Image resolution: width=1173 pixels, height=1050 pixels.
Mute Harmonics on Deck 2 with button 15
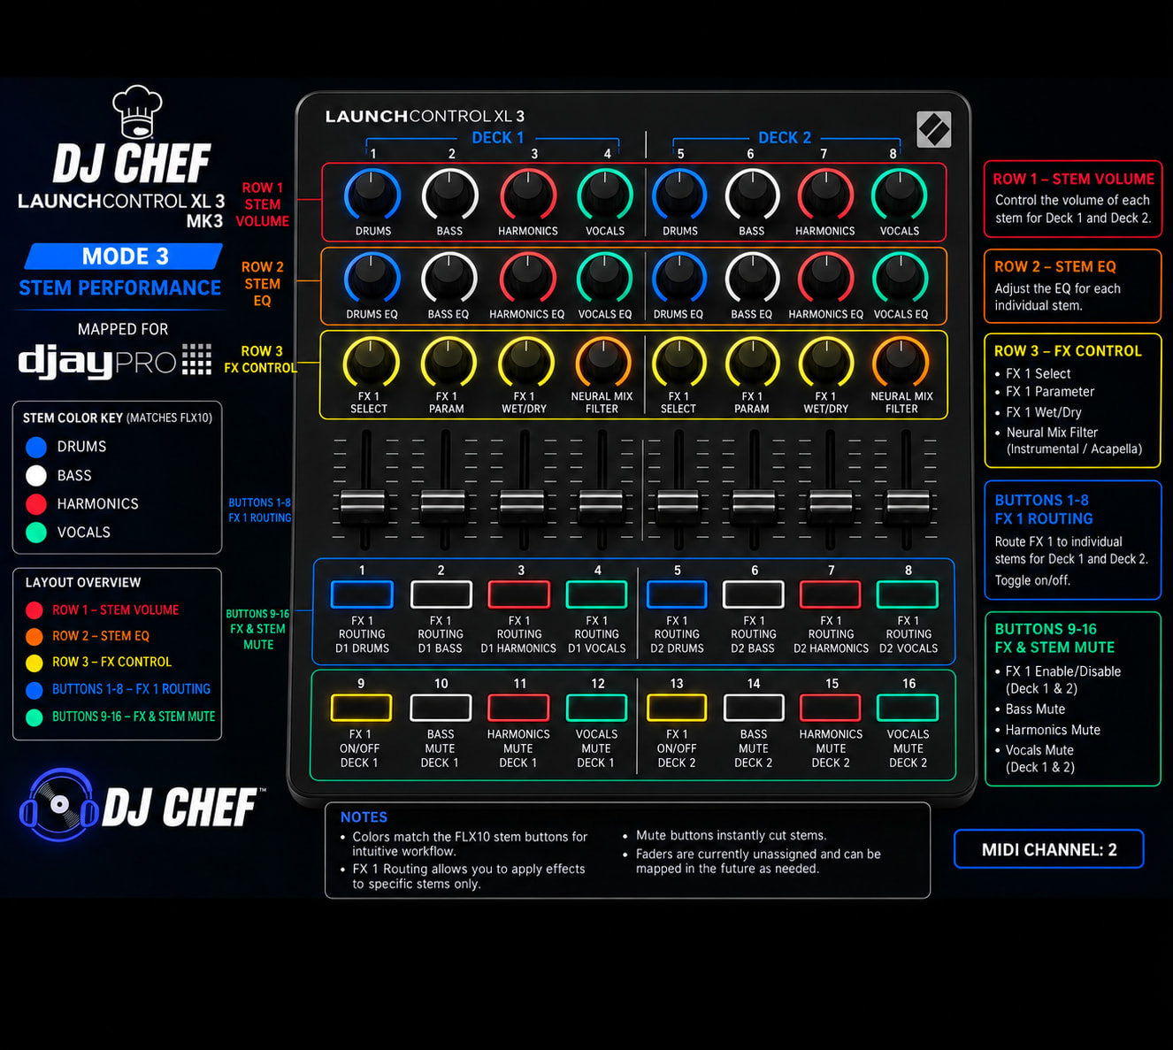831,708
